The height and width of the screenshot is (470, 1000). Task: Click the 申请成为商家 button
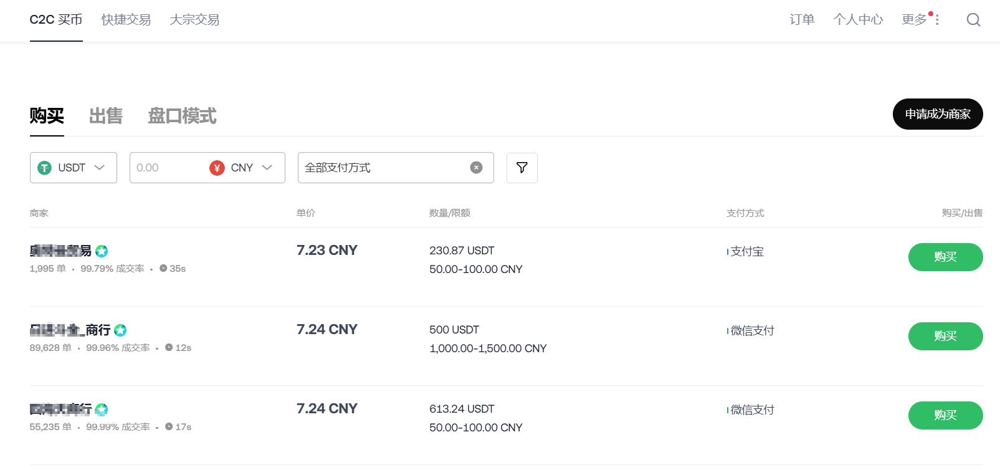(938, 114)
